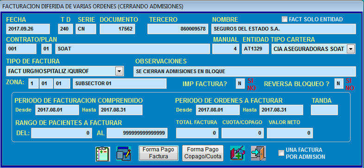The width and height of the screenshot is (364, 168).
Task: Click the Forma Pago Copago/Cuota button
Action: click(x=203, y=153)
